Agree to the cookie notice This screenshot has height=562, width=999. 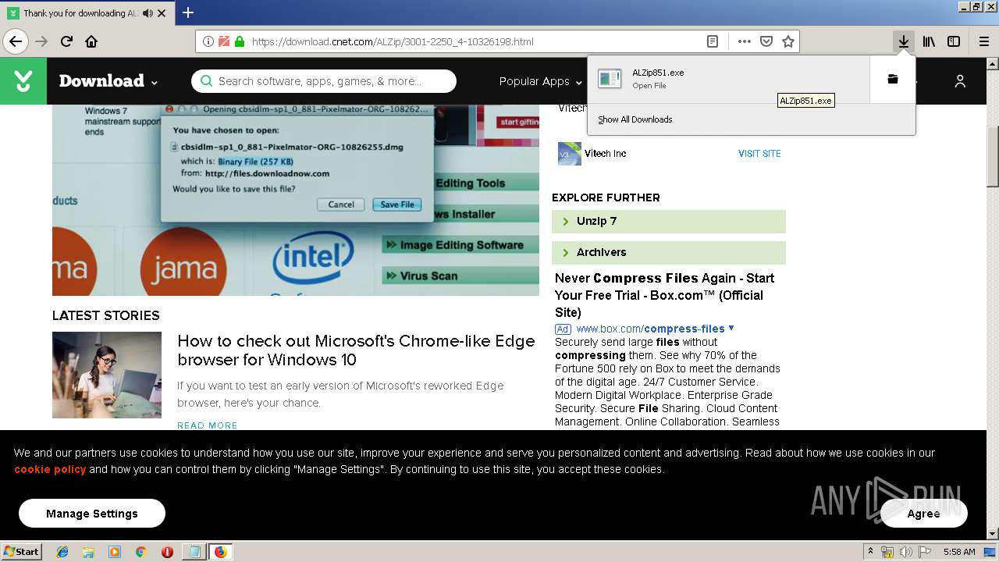tap(924, 514)
